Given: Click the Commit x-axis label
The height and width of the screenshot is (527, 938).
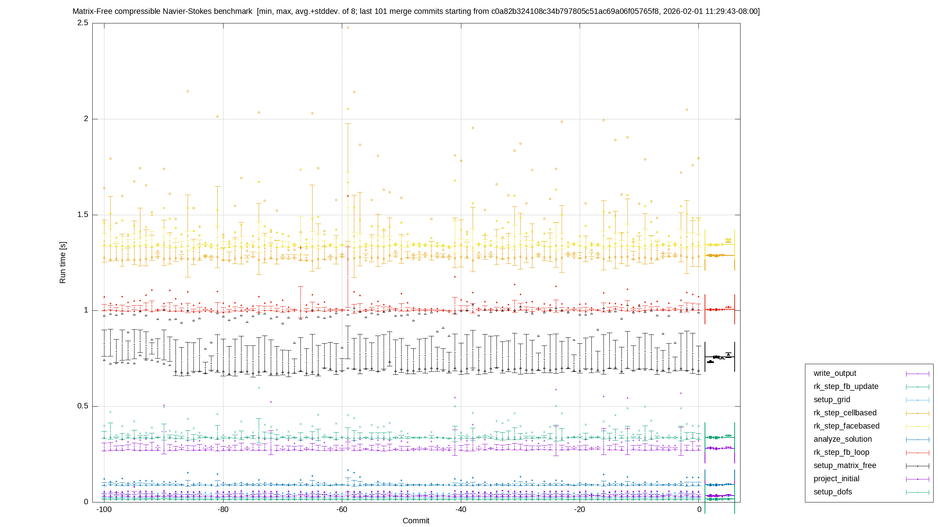Looking at the screenshot, I should (x=416, y=521).
